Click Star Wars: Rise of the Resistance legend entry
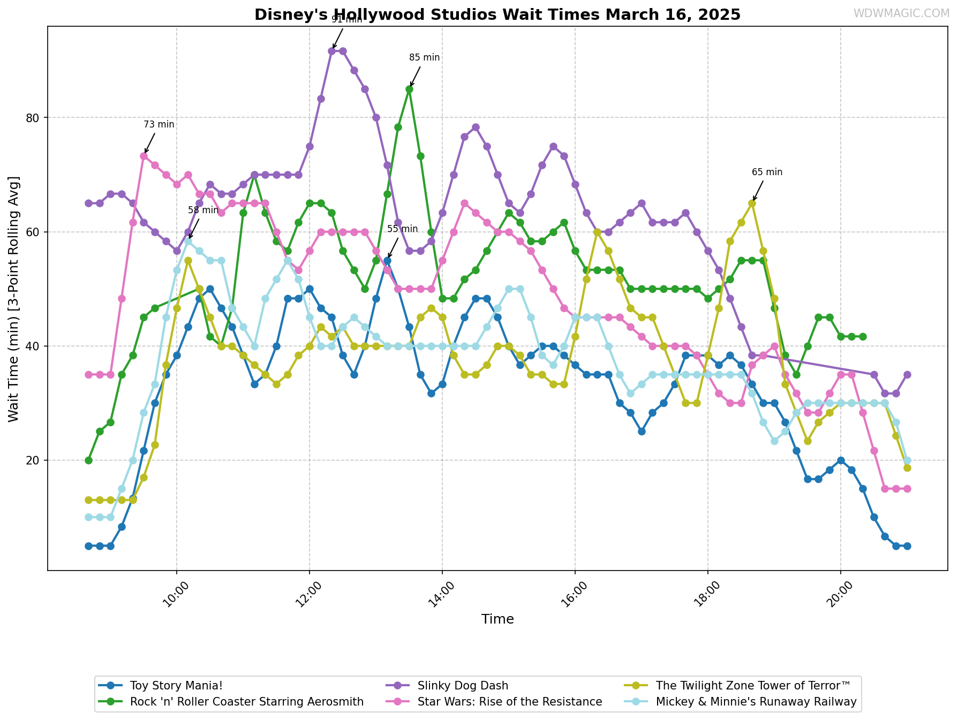This screenshot has height=720, width=958. pos(494,702)
